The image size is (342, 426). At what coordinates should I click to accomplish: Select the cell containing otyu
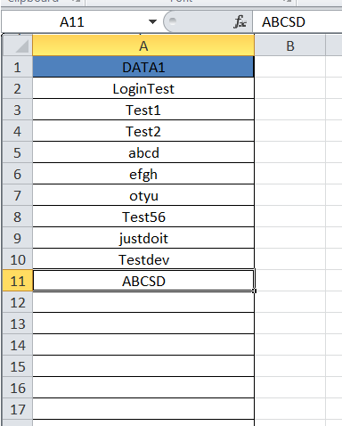click(x=143, y=195)
